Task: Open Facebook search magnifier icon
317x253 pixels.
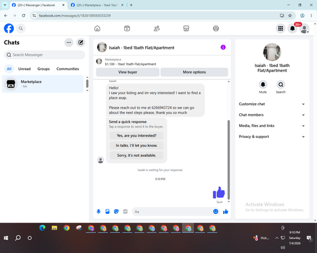Action: pyautogui.click(x=21, y=28)
